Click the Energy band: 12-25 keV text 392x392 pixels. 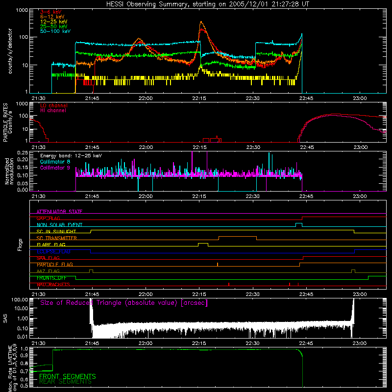(x=71, y=156)
